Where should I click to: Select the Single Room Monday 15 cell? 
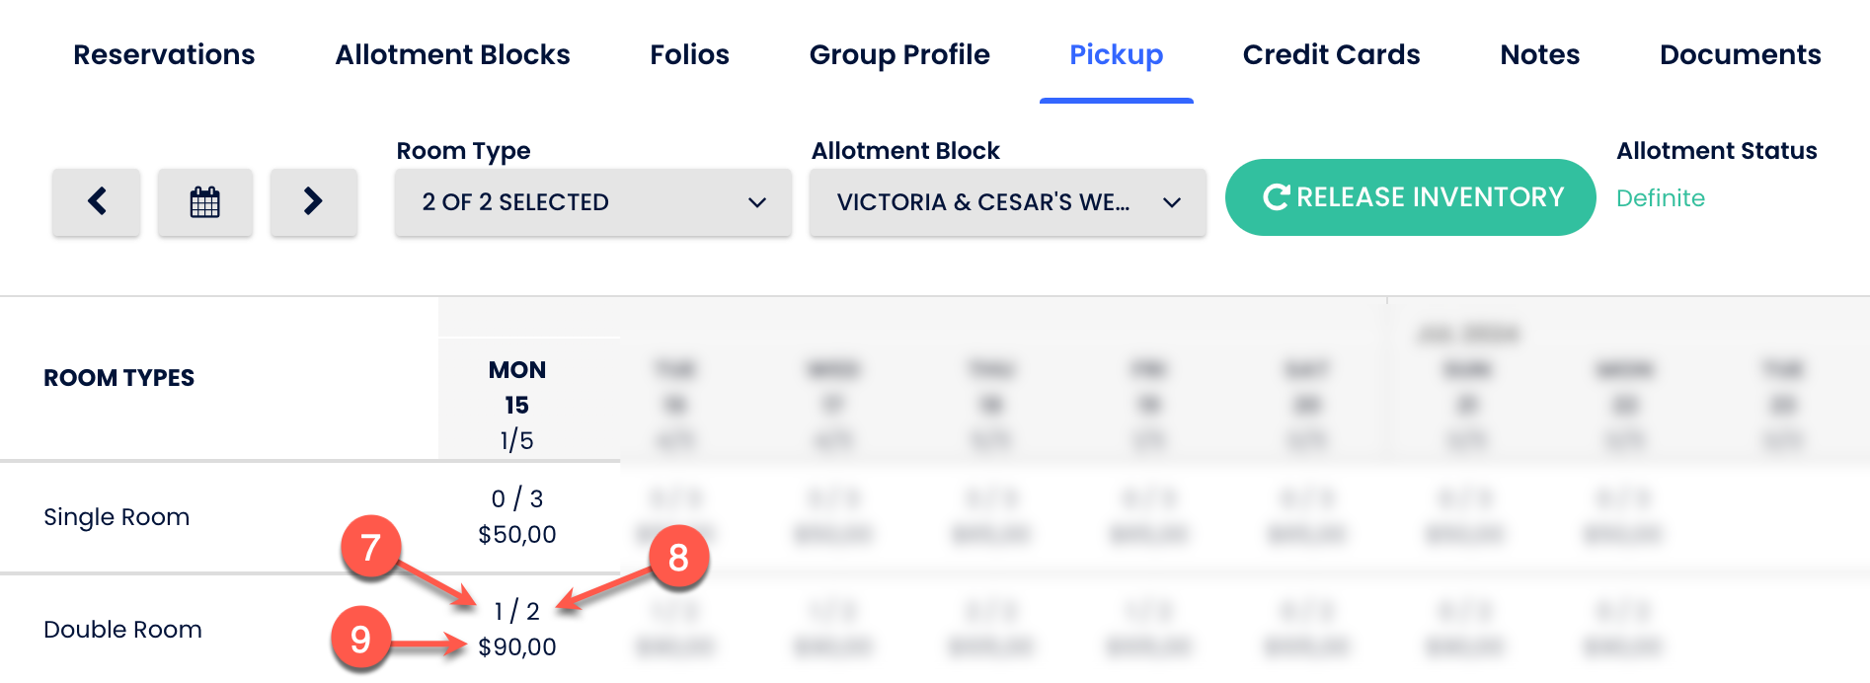coord(517,516)
